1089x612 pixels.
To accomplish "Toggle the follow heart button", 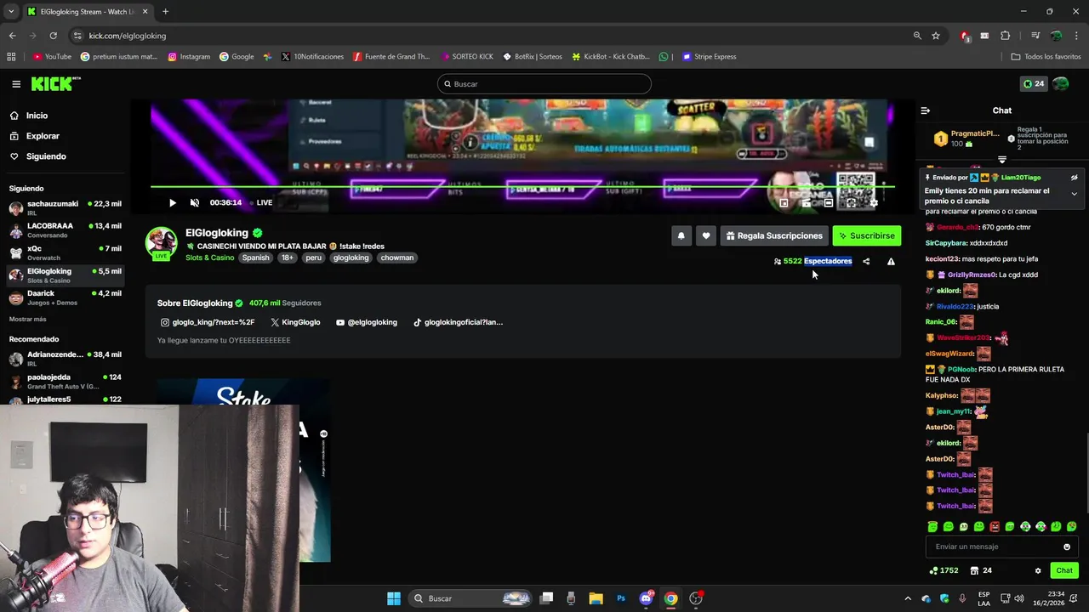I will [705, 235].
